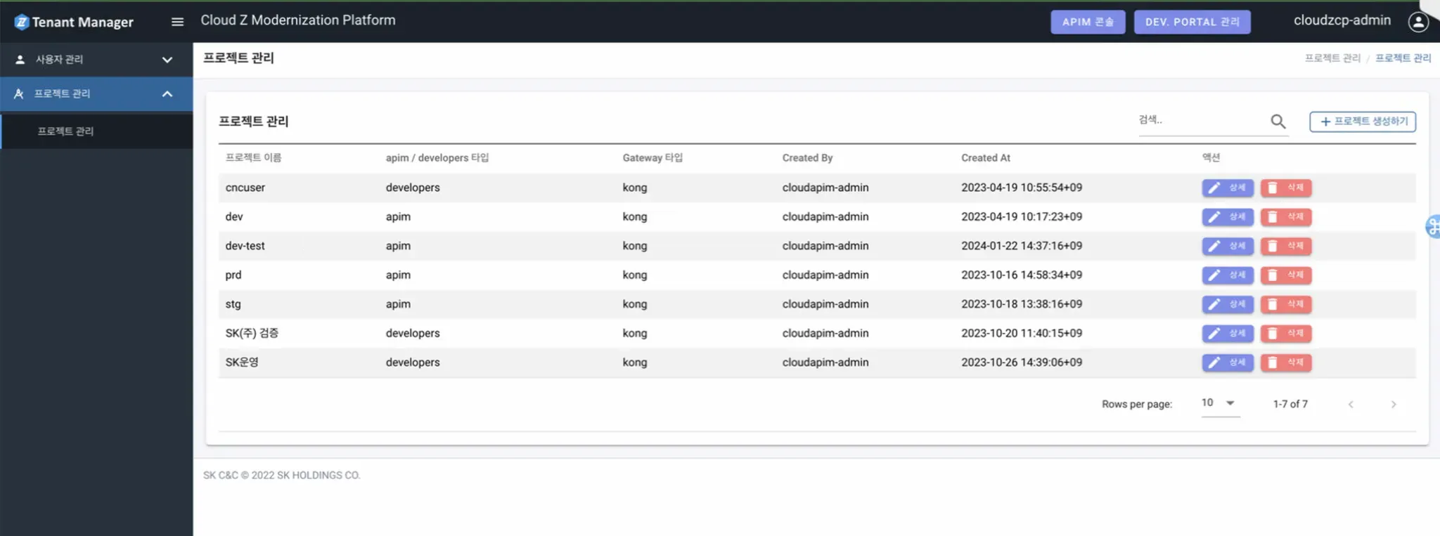Open 상세 edit button for stg
This screenshot has height=536, width=1440.
click(1228, 304)
